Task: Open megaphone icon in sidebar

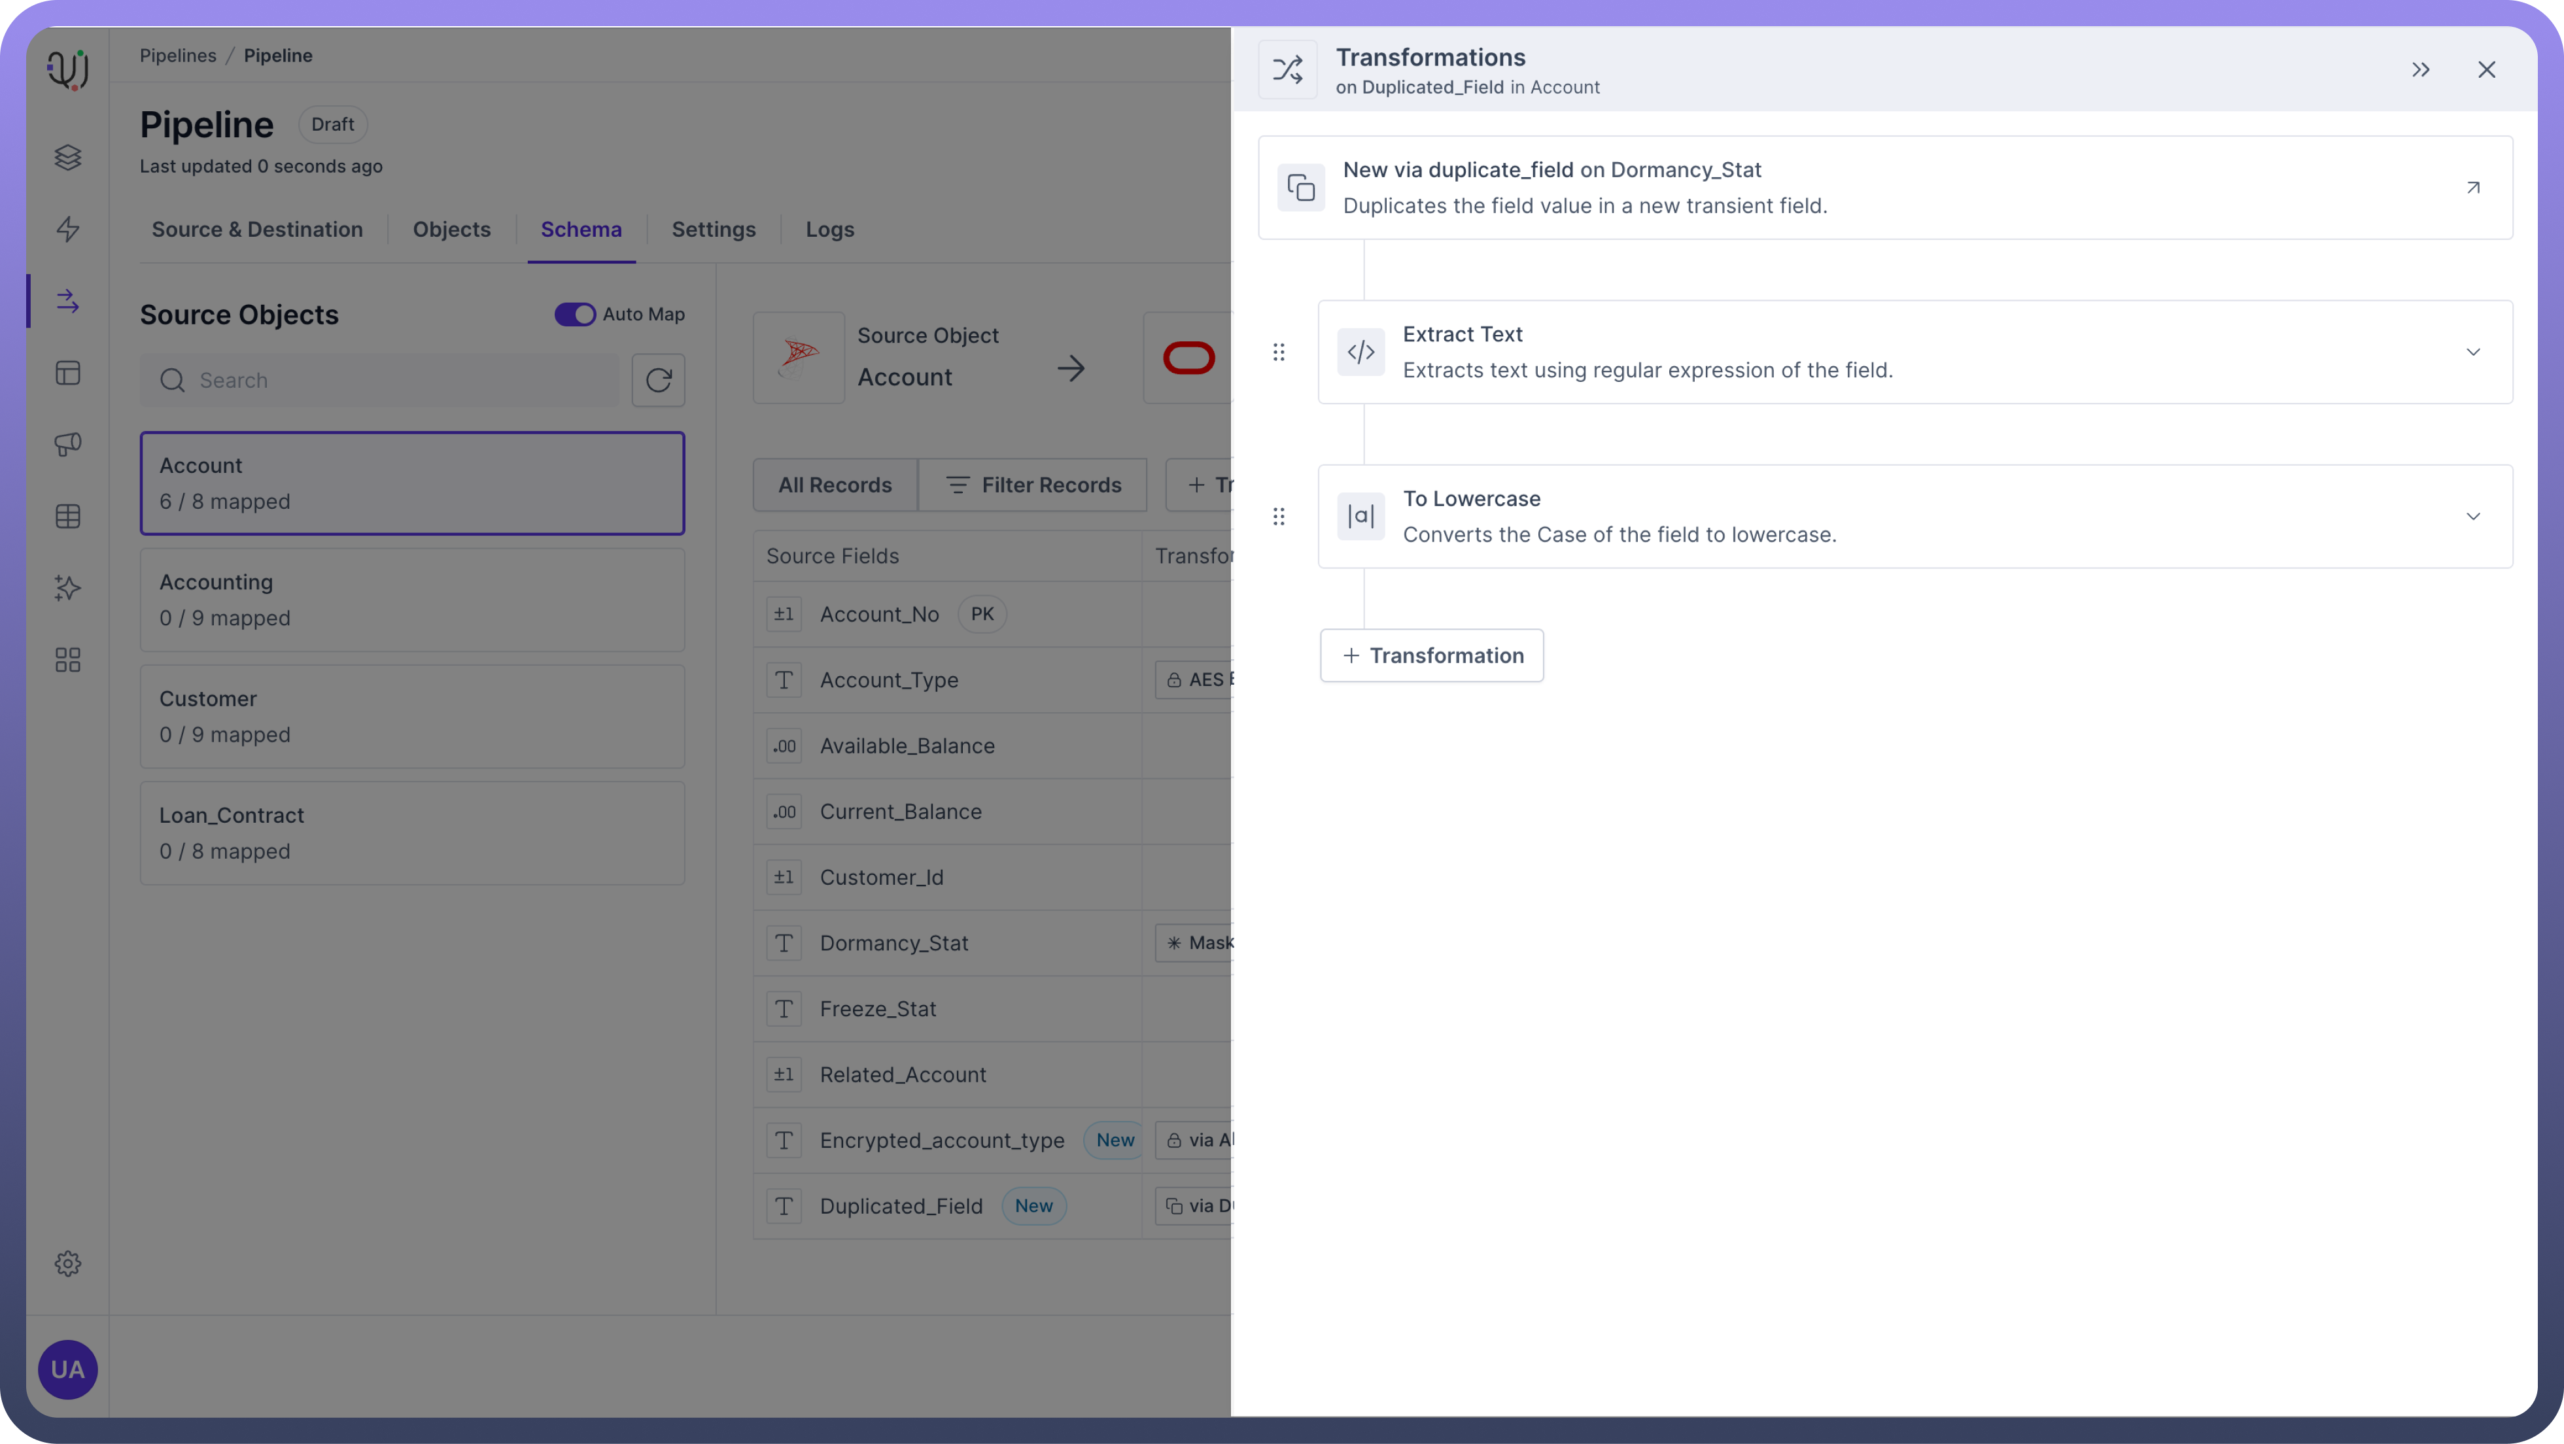Action: click(x=67, y=444)
